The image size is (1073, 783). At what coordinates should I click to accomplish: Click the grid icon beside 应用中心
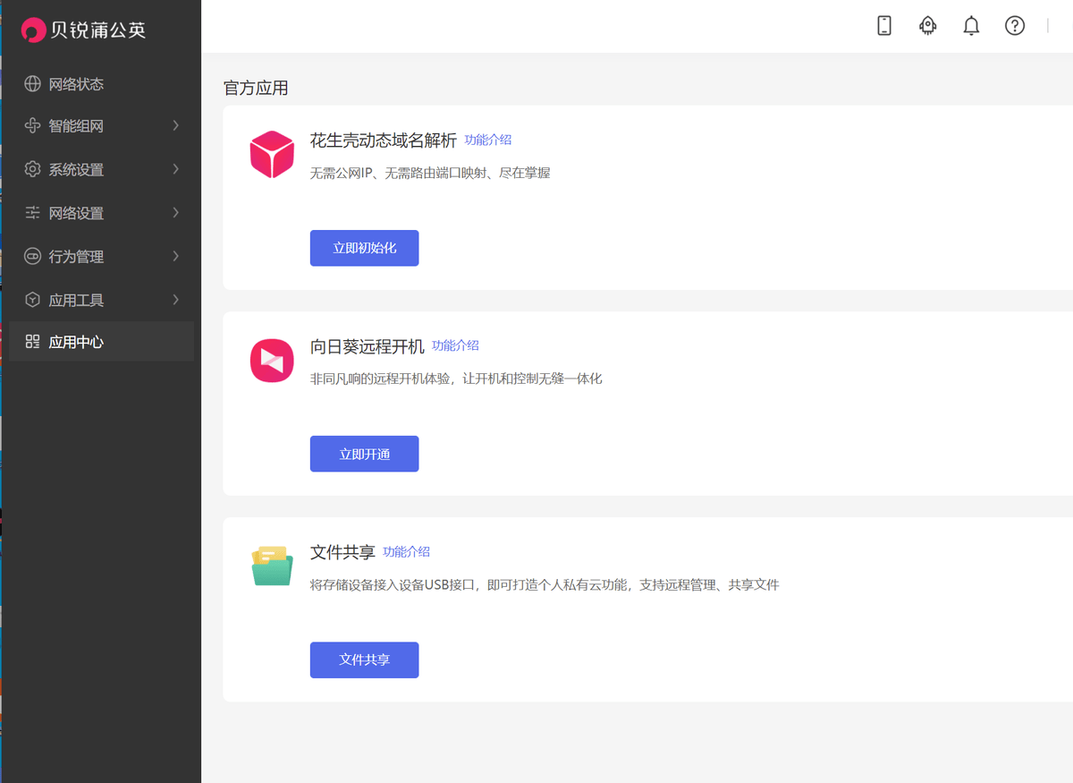click(33, 342)
